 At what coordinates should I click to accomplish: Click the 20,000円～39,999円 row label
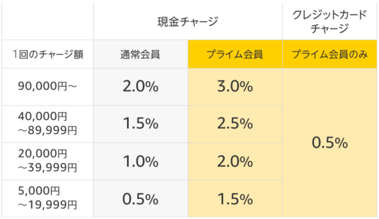point(47,161)
